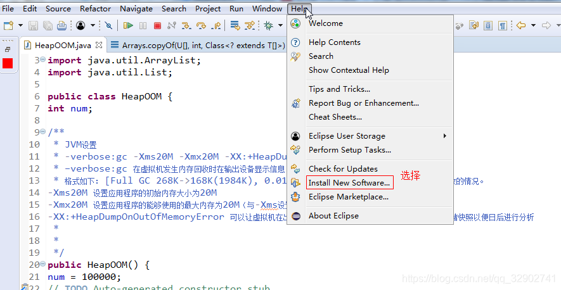Open the Debug launch dropdown arrow
The image size is (561, 290).
click(280, 25)
